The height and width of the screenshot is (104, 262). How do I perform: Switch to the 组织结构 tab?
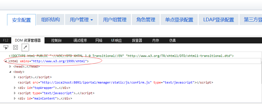[x=50, y=20]
